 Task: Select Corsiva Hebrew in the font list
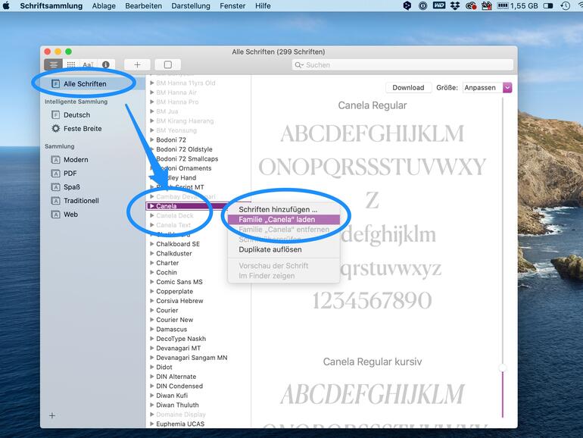pos(179,301)
